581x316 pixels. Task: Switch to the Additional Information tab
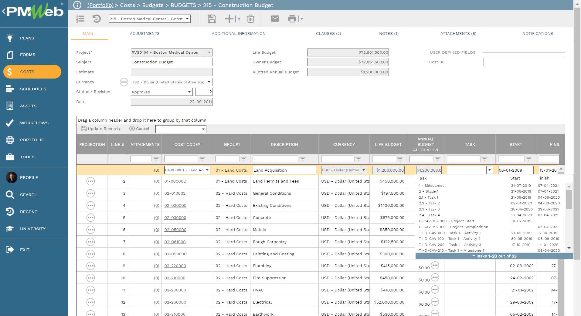point(239,34)
